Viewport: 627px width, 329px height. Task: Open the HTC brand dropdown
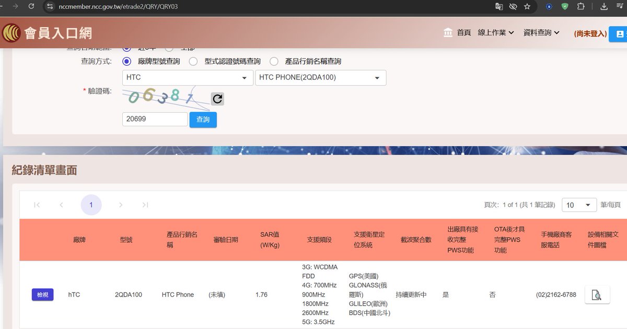click(188, 77)
